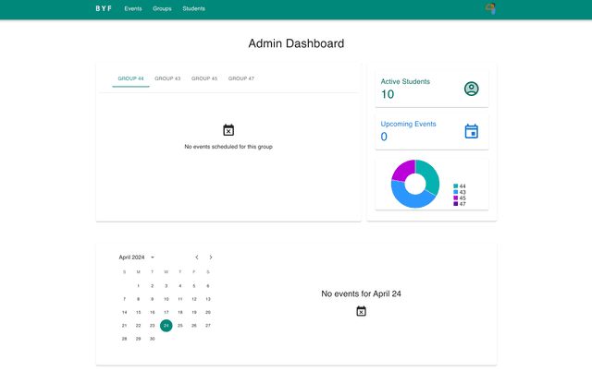Viewport: 592px width, 371px height.
Task: Open the user avatar in the navbar
Action: click(x=490, y=8)
